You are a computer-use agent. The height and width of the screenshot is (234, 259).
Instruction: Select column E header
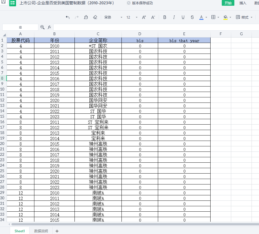coord(184,34)
